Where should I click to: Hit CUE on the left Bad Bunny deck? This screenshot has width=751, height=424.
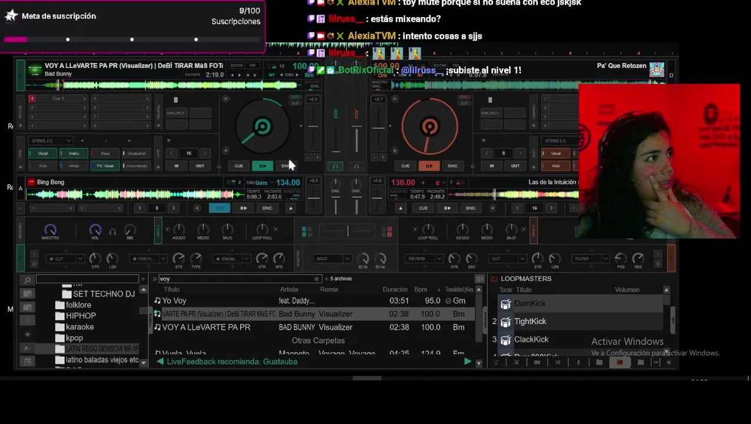tap(239, 165)
